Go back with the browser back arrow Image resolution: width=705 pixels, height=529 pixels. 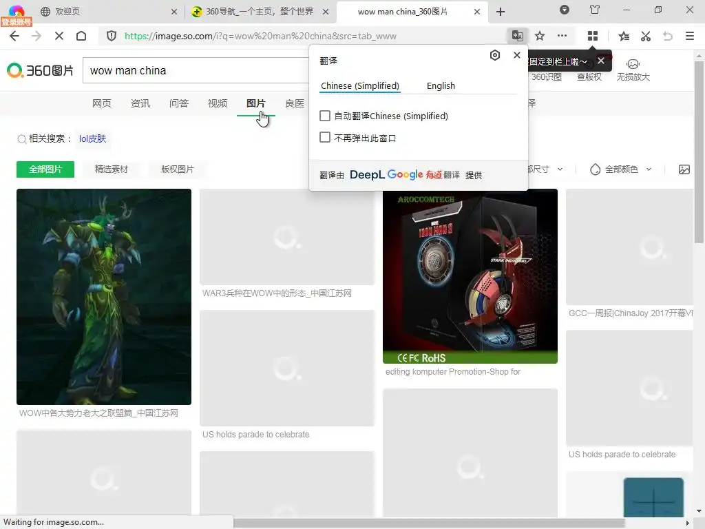click(x=14, y=36)
